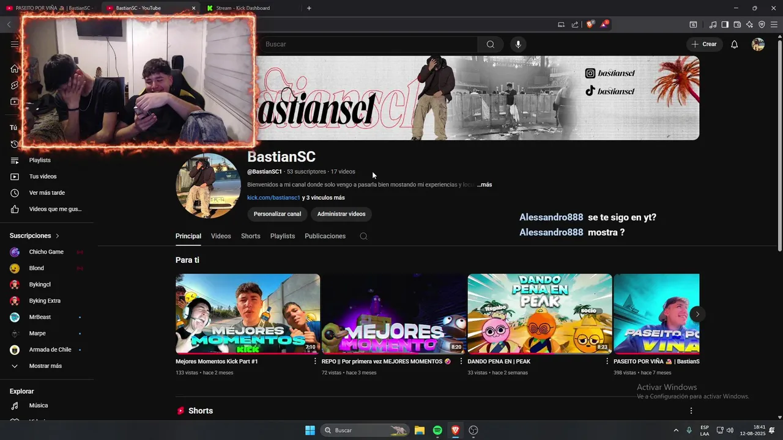Viewport: 783px width, 440px height.
Task: Click the share page icon in address bar
Action: click(575, 24)
